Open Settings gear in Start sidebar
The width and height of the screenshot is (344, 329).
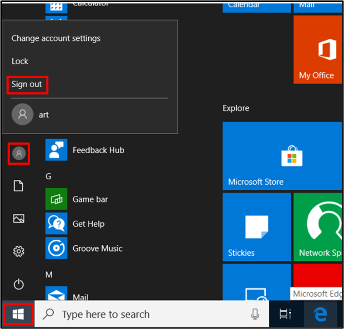tap(19, 251)
